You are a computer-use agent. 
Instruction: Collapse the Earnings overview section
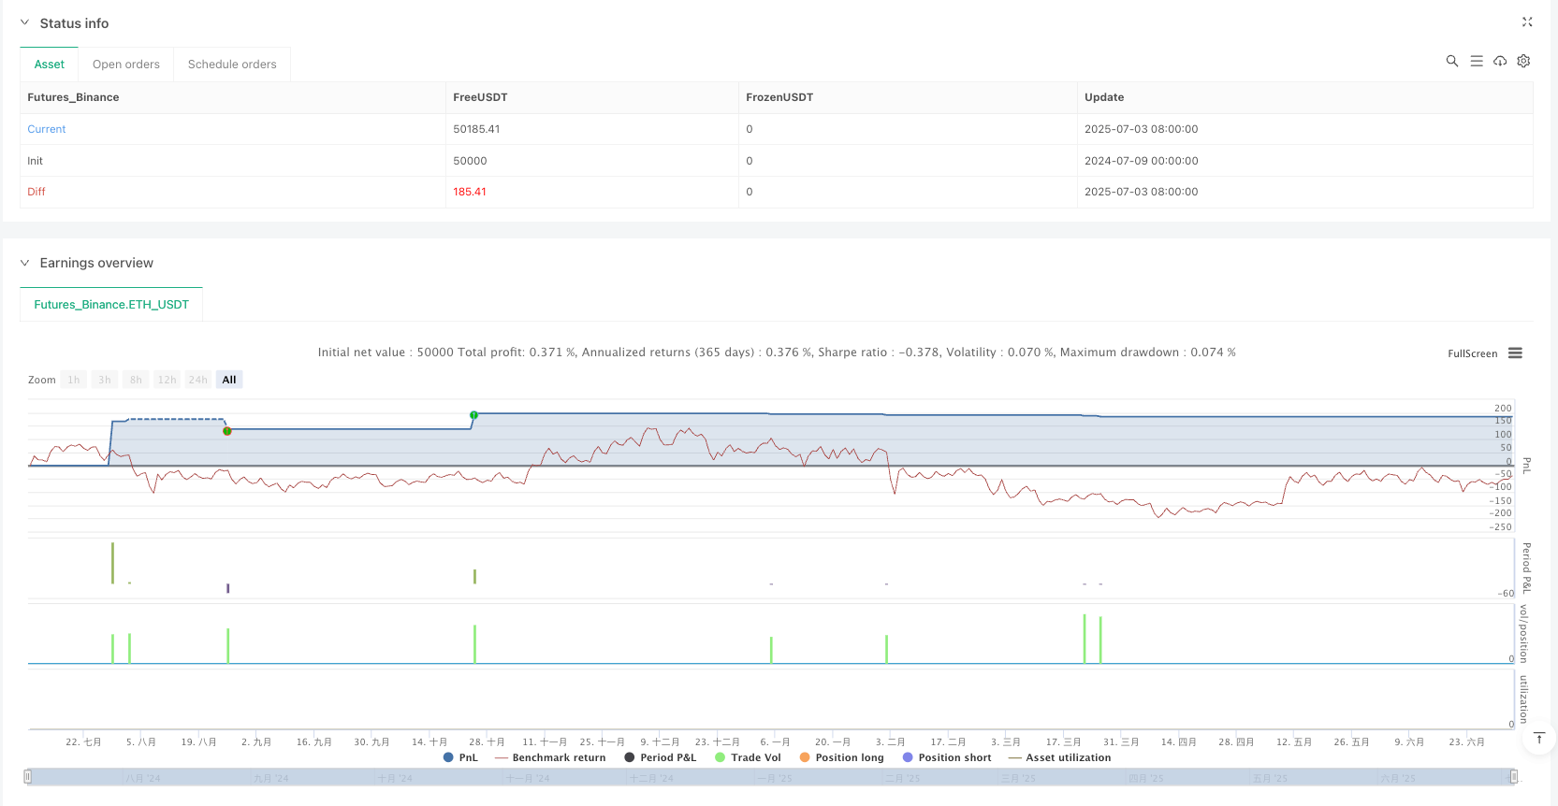pyautogui.click(x=25, y=264)
